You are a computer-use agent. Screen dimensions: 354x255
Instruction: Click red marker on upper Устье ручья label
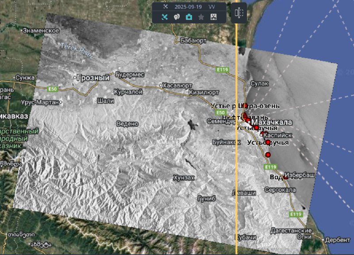(256, 127)
